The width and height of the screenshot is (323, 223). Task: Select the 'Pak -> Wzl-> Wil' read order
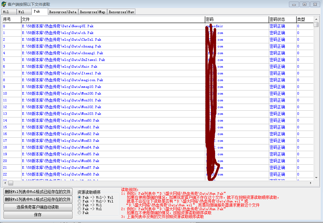point(80,201)
